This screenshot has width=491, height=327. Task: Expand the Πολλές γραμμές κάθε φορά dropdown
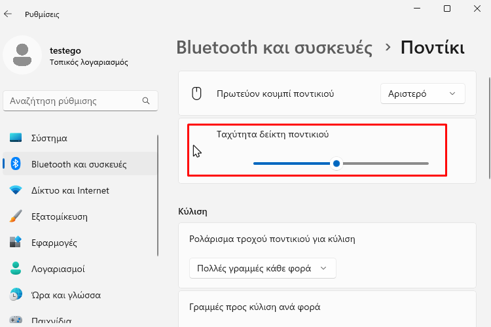click(x=263, y=268)
